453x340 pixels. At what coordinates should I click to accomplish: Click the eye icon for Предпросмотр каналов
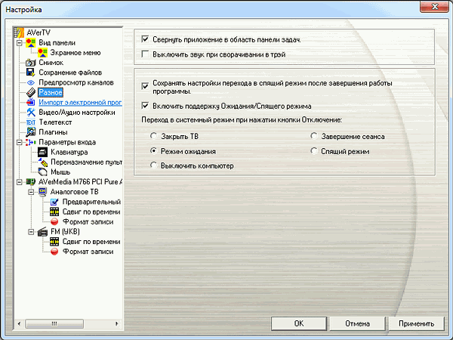[x=31, y=82]
